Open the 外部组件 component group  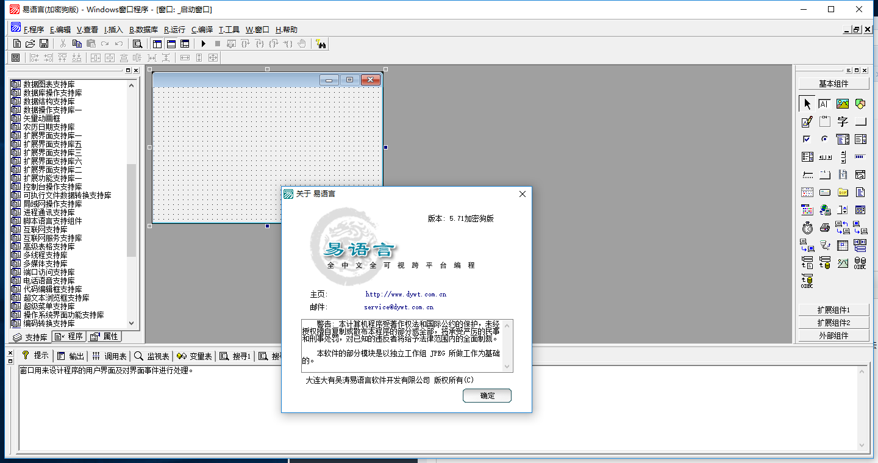833,336
